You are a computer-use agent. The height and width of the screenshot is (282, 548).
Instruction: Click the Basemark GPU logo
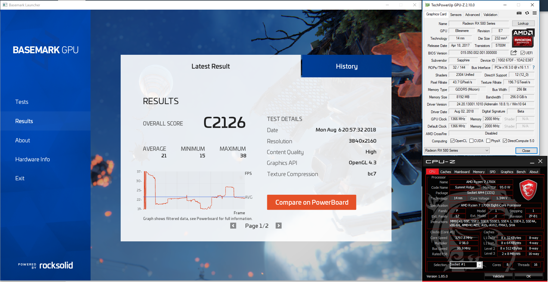(45, 50)
